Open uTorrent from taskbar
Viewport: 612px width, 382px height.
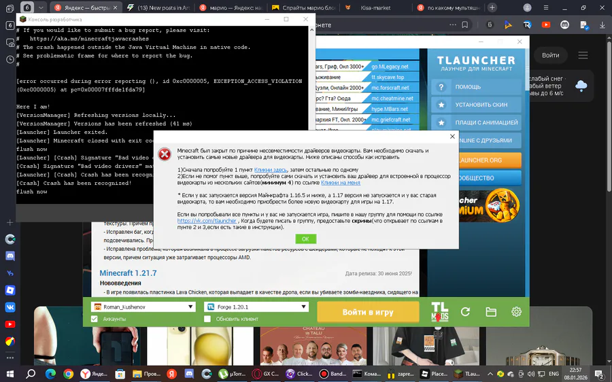(x=233, y=374)
